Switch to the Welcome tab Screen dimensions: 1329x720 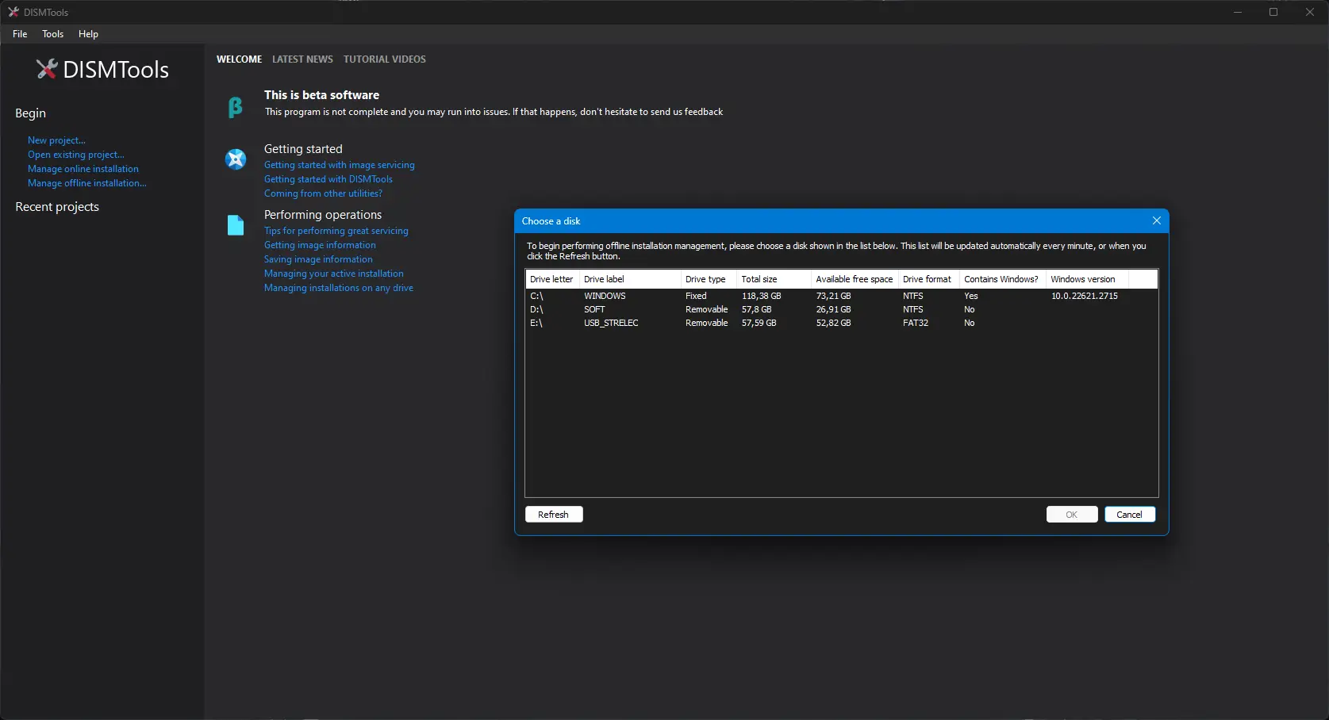click(x=239, y=59)
